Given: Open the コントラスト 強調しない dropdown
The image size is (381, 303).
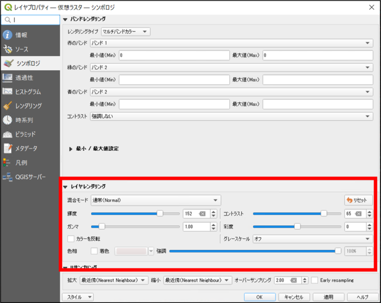Looking at the screenshot, I should 231,116.
